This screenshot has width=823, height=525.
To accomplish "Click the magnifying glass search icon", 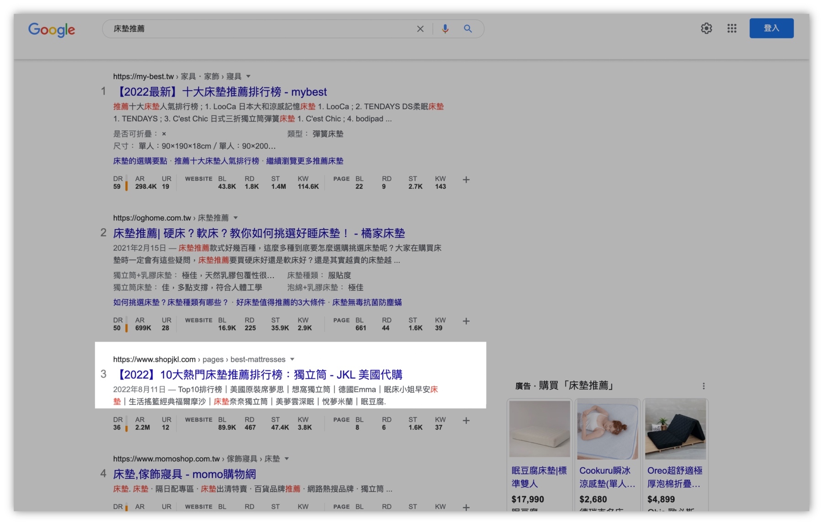I will [x=468, y=28].
